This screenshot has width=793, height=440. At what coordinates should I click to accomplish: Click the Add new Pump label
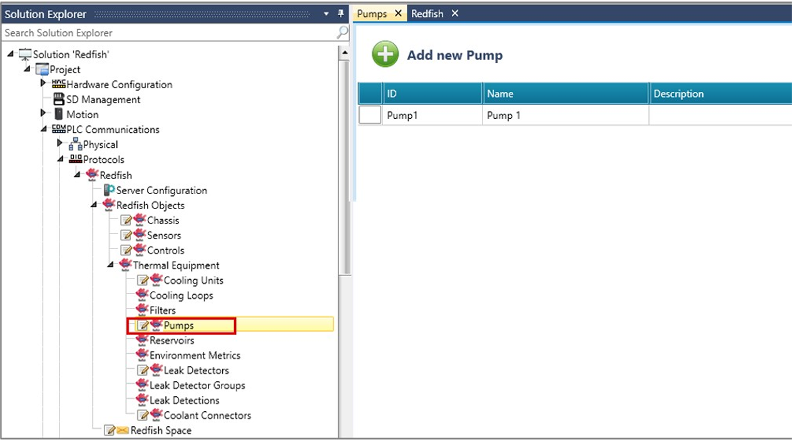454,56
